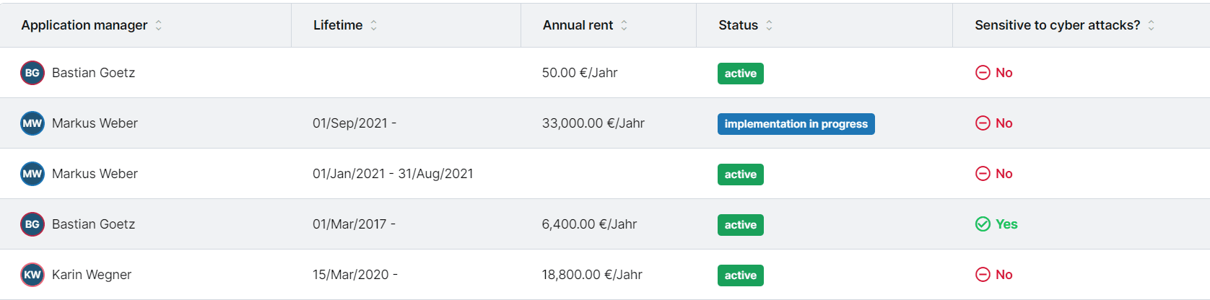Viewport: 1210px width, 300px height.
Task: Click the red No icon in Karin Wegner row
Action: [x=983, y=275]
